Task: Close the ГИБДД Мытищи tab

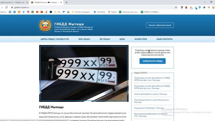Action: [x=61, y=2]
